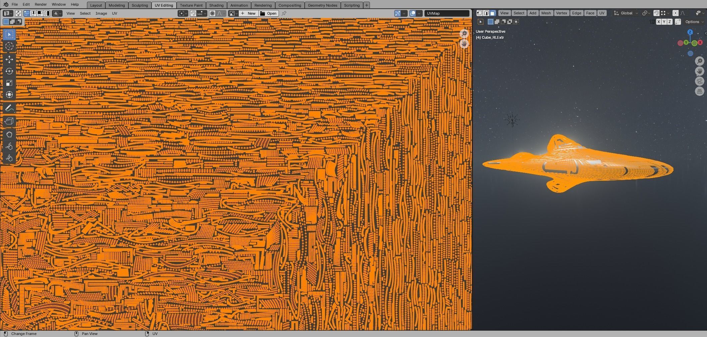Image resolution: width=707 pixels, height=337 pixels.
Task: Select the Pinch sculpt tool
Action: click(x=9, y=158)
